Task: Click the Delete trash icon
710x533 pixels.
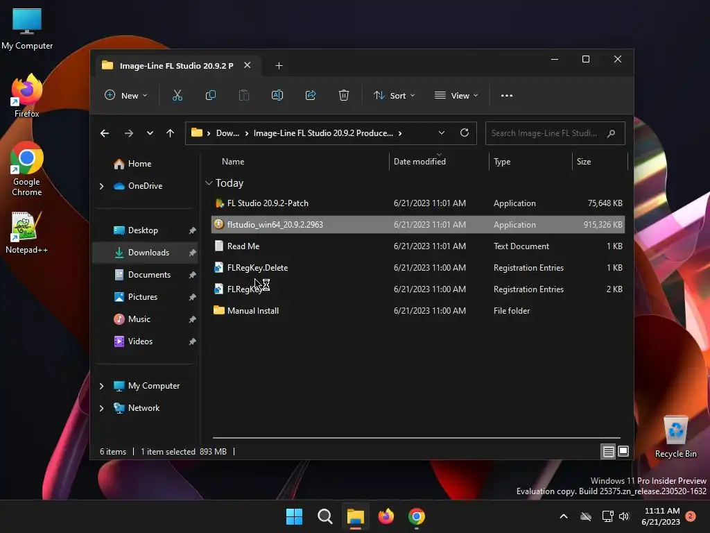Action: coord(344,96)
